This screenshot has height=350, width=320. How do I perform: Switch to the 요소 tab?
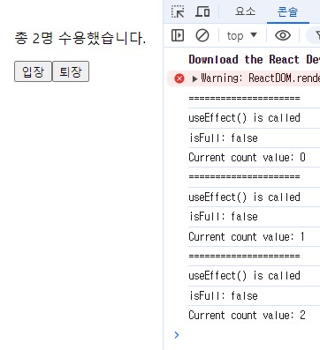pos(245,11)
